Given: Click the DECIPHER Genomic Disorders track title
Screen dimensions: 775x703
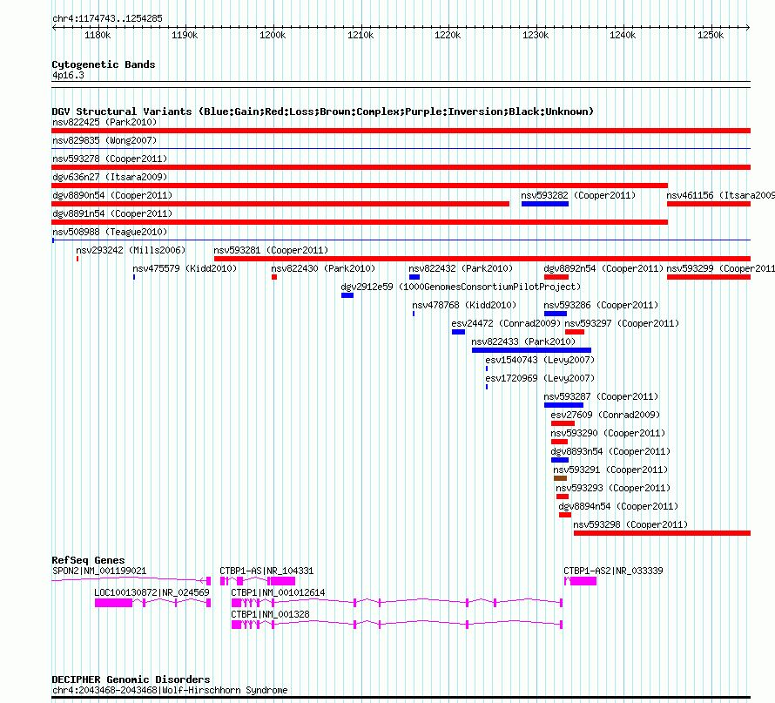Looking at the screenshot, I should click(131, 679).
